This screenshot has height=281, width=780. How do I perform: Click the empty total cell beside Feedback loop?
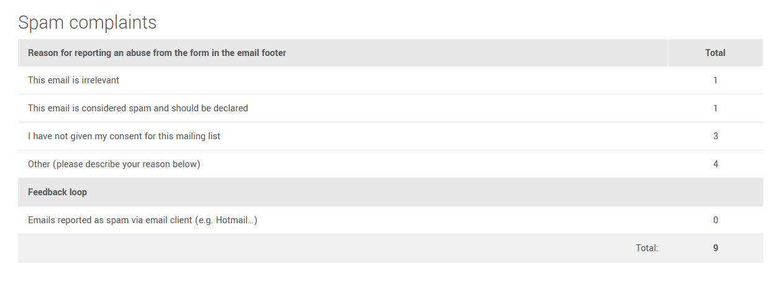coord(715,192)
